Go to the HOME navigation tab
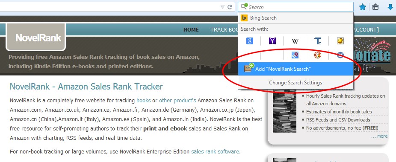396x162 pixels. point(191,30)
